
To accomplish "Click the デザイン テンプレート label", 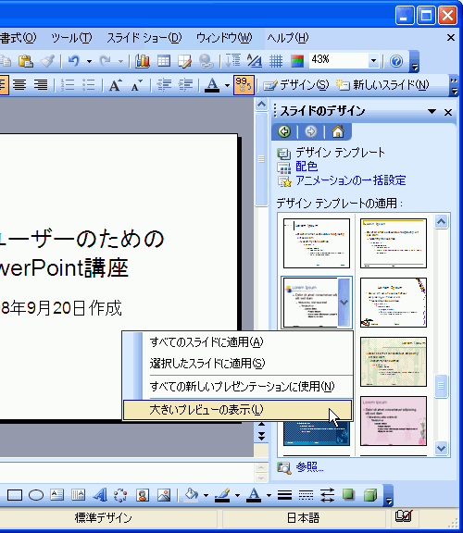I will [340, 153].
